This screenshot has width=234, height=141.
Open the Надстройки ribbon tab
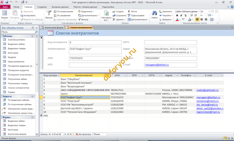[108, 7]
